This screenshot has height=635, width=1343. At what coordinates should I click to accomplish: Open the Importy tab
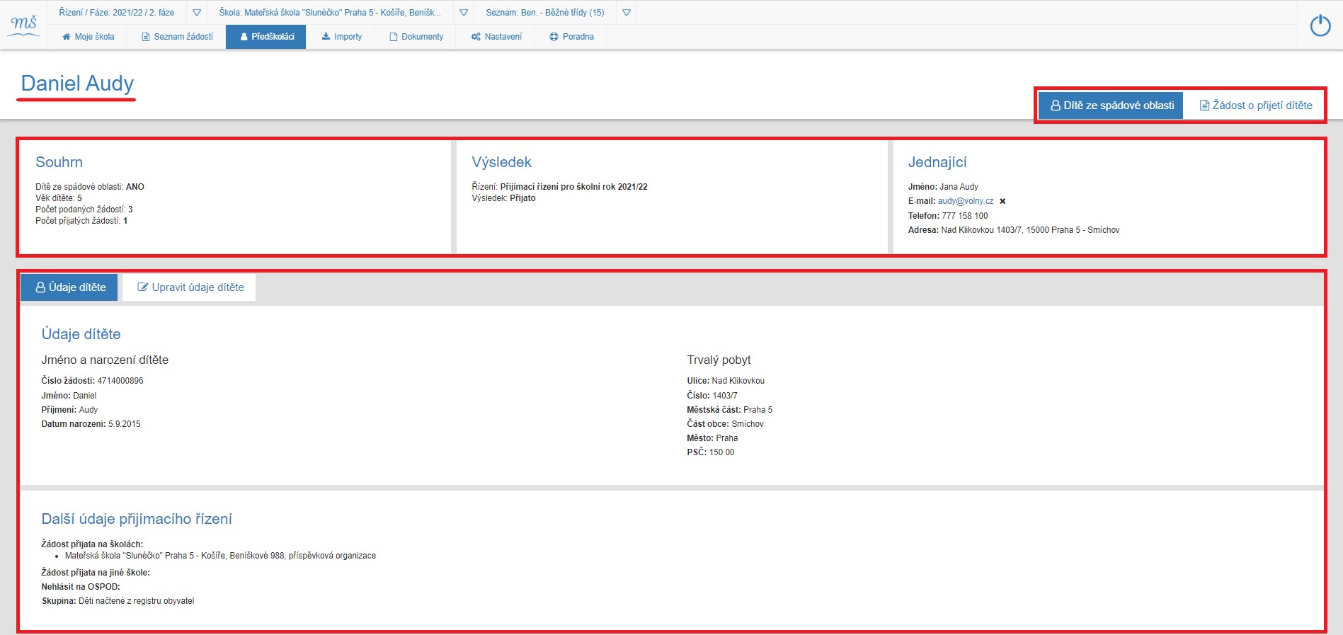[x=341, y=37]
